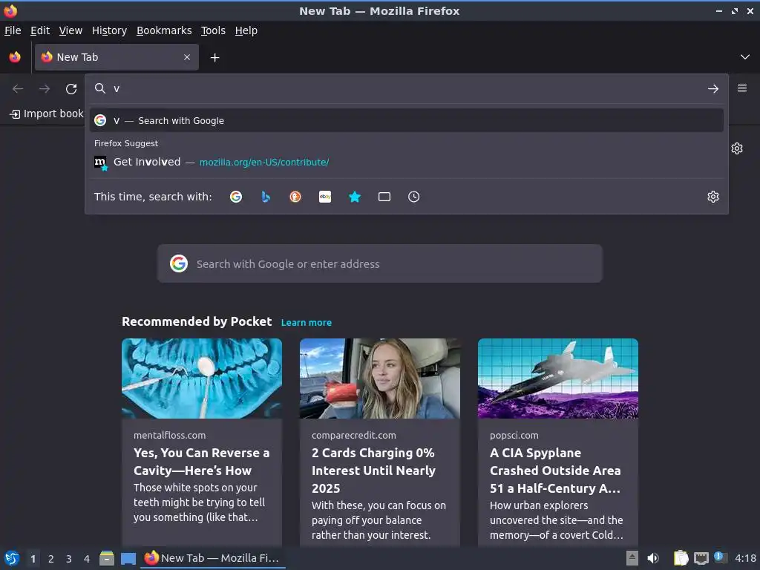This screenshot has width=760, height=570.
Task: Switch to workspace 1 in taskbar
Action: click(33, 559)
